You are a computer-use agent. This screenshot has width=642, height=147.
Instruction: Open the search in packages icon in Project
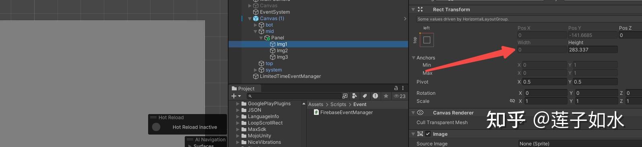click(345, 96)
